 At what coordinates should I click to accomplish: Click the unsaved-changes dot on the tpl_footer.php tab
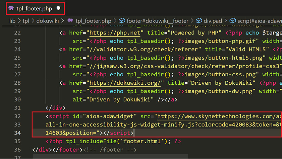(x=59, y=8)
